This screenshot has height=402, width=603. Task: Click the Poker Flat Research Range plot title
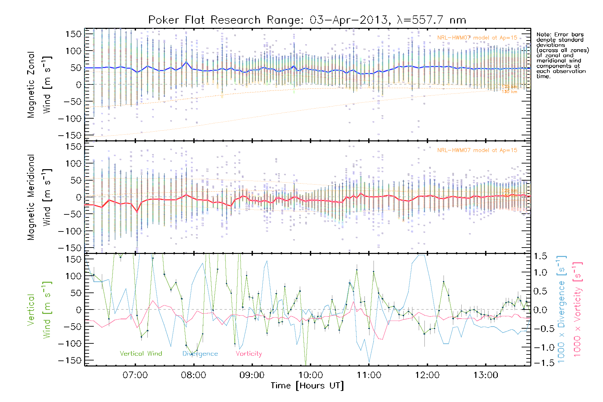tap(307, 20)
